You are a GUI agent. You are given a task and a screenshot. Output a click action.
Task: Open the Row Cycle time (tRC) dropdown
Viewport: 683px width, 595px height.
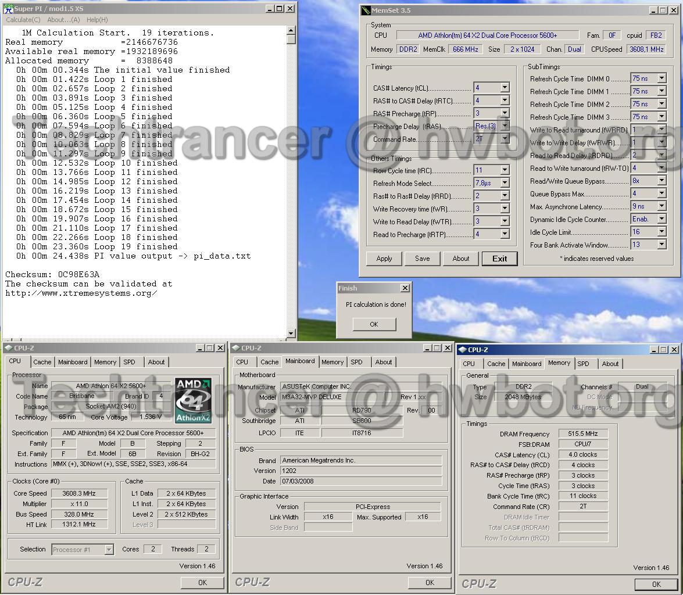505,170
